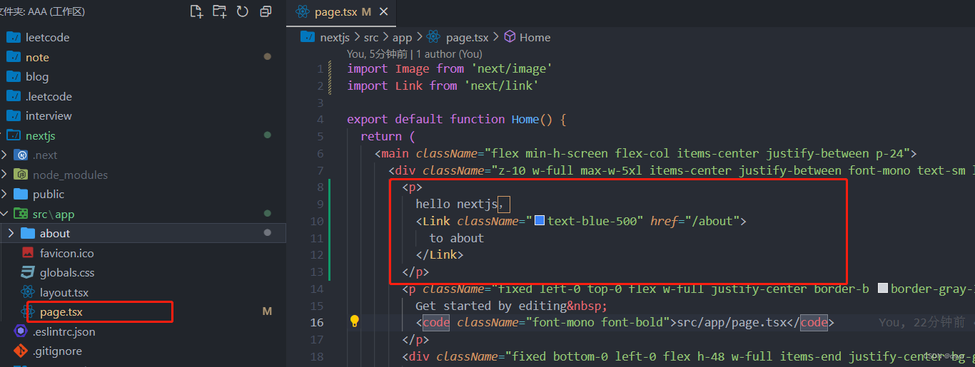The width and height of the screenshot is (975, 367).
Task: Click the border-gray color swatch on line 14
Action: (x=883, y=289)
